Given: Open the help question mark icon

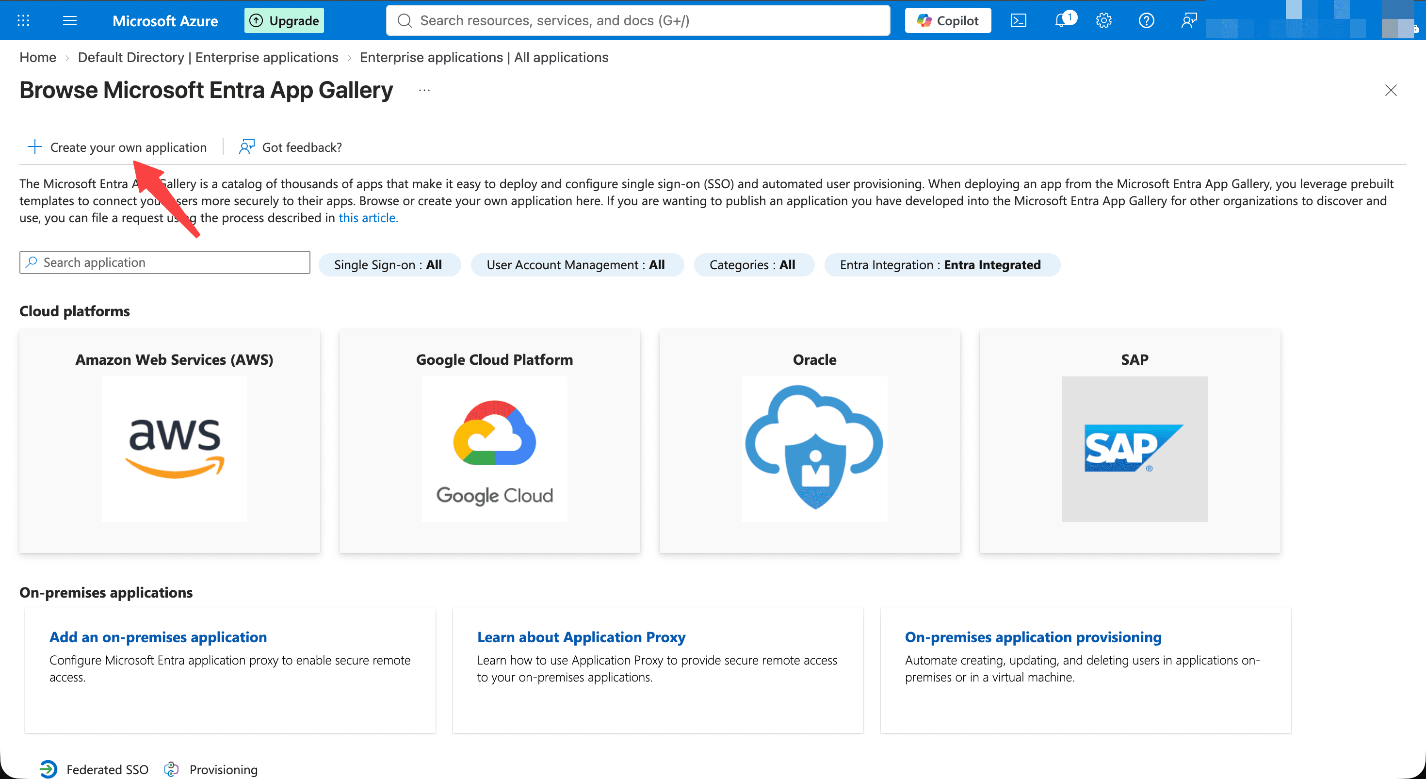Looking at the screenshot, I should coord(1147,20).
